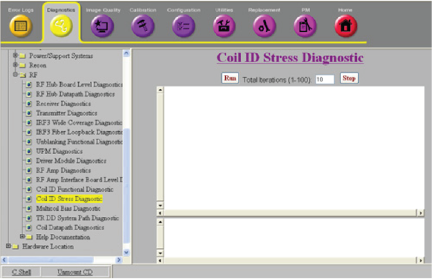
Task: Open the Image Quality icon
Action: [103, 27]
